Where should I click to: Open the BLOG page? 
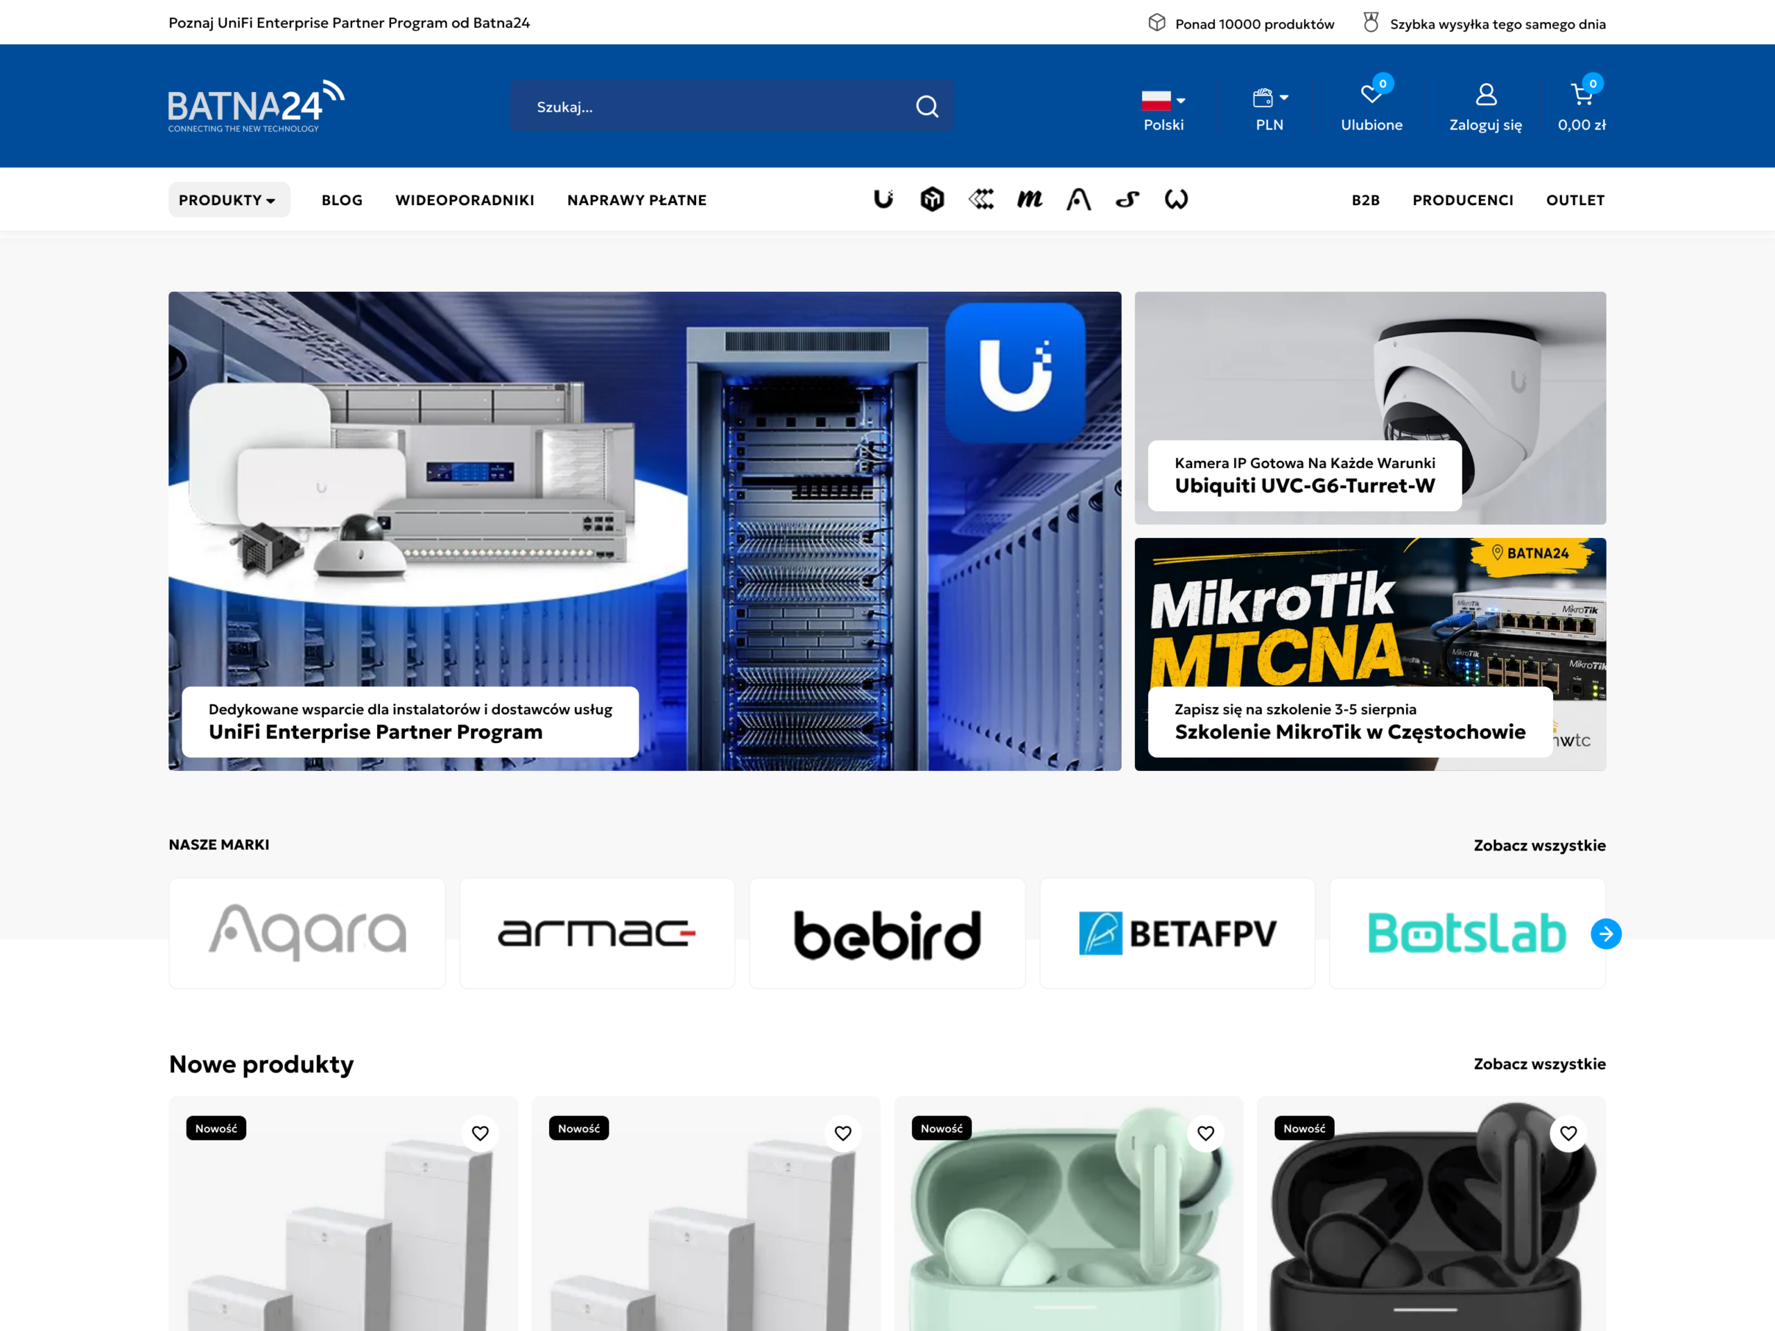pyautogui.click(x=342, y=200)
